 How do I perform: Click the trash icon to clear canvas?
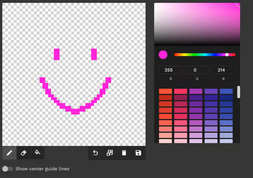124,153
